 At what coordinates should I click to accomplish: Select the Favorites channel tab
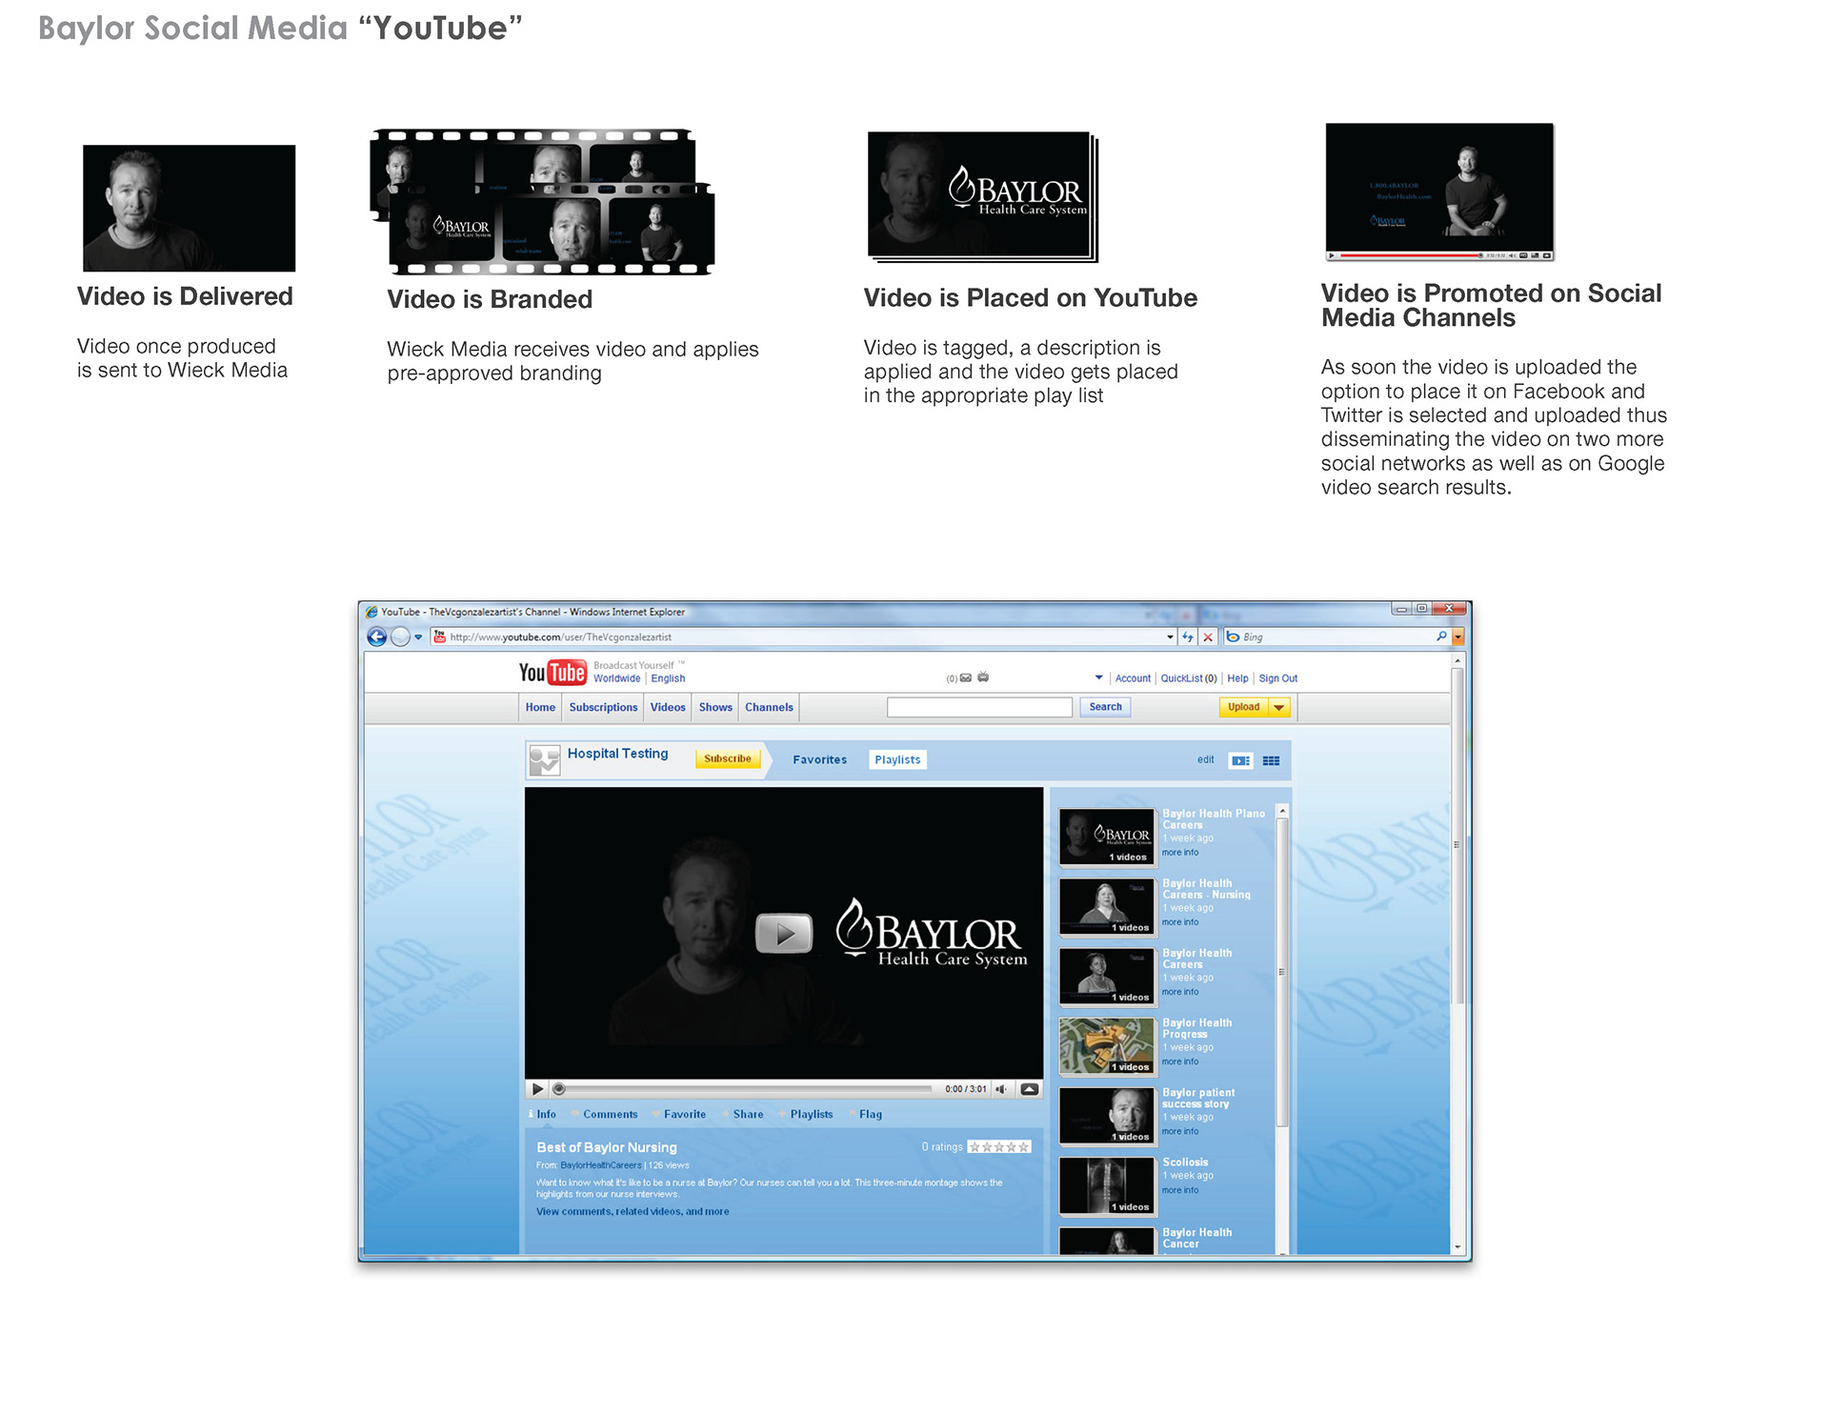819,759
